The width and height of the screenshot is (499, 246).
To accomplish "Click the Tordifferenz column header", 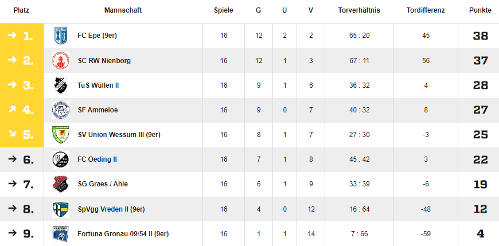I will point(426,10).
